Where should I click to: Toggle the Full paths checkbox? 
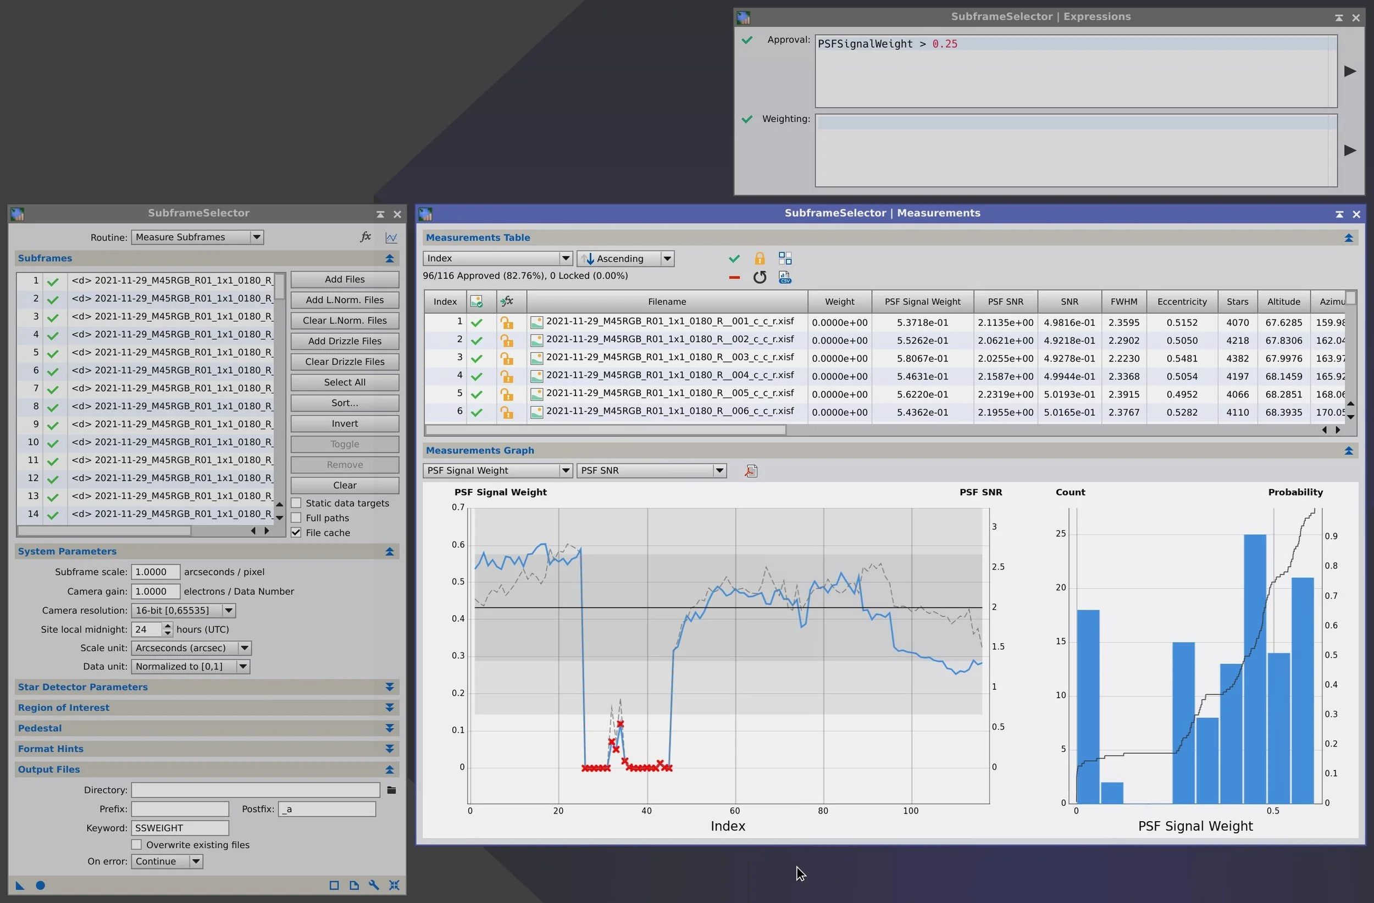click(x=296, y=518)
